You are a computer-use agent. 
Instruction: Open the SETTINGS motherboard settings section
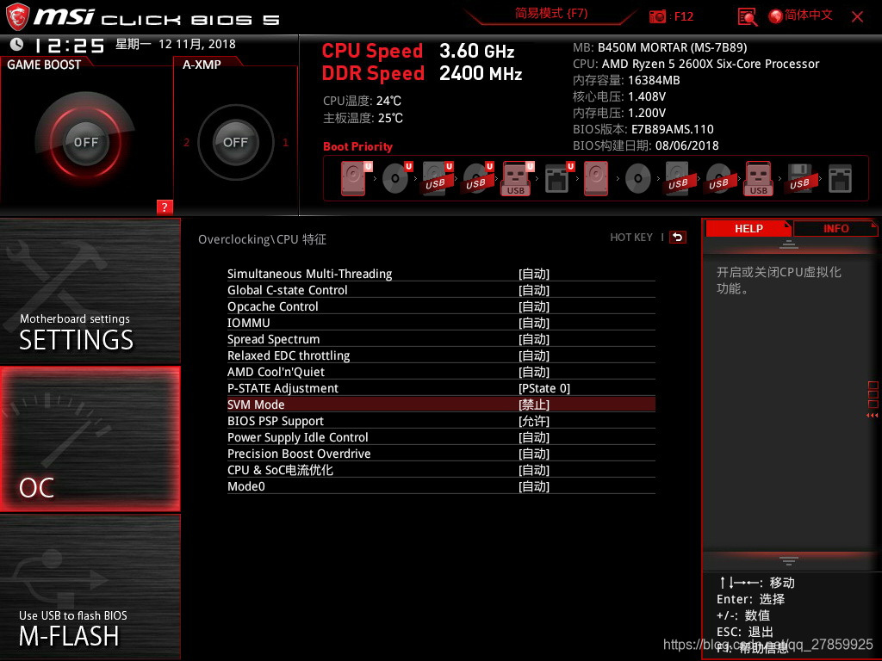[90, 291]
